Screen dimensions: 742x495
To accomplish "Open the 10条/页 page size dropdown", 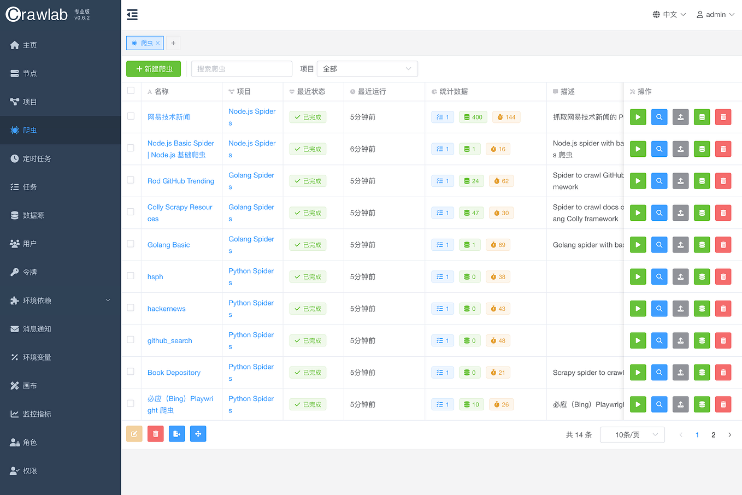I will pyautogui.click(x=632, y=434).
